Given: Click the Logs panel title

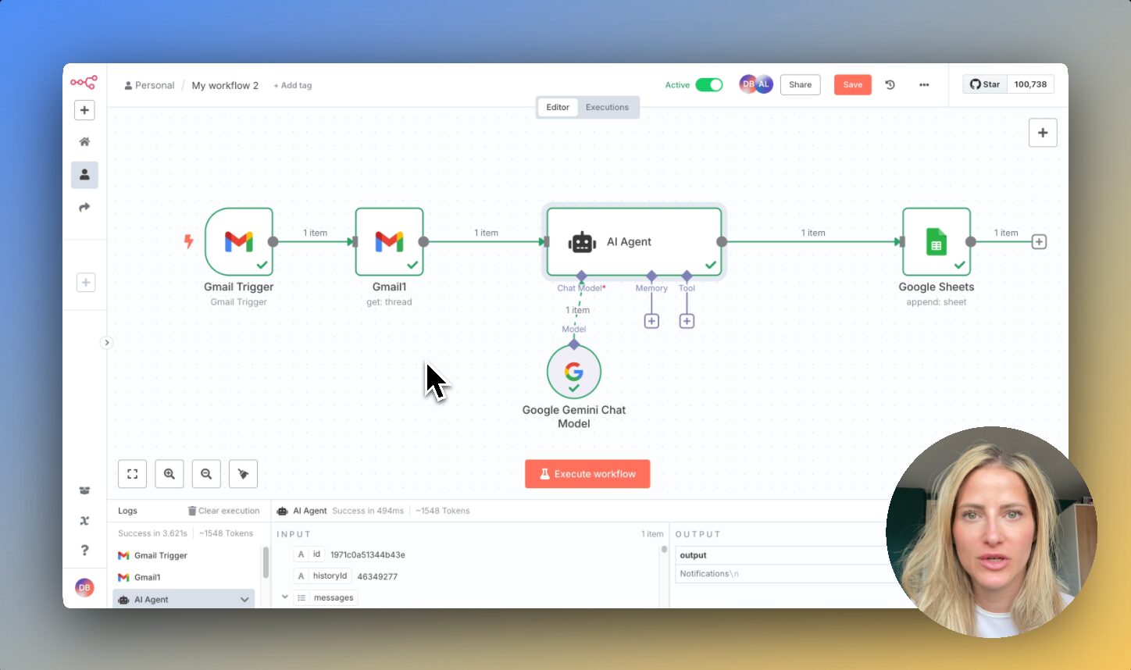Looking at the screenshot, I should tap(127, 511).
